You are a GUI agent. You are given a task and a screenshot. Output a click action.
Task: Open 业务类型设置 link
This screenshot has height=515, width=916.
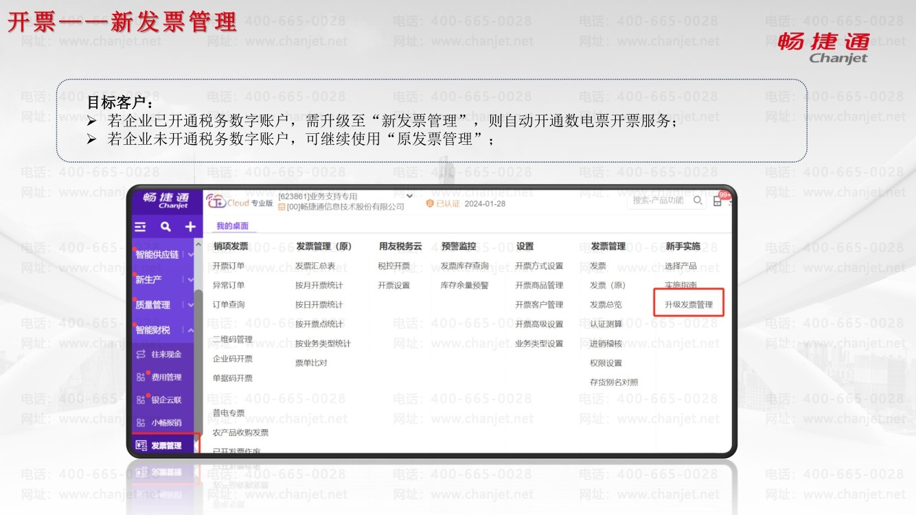click(x=539, y=343)
